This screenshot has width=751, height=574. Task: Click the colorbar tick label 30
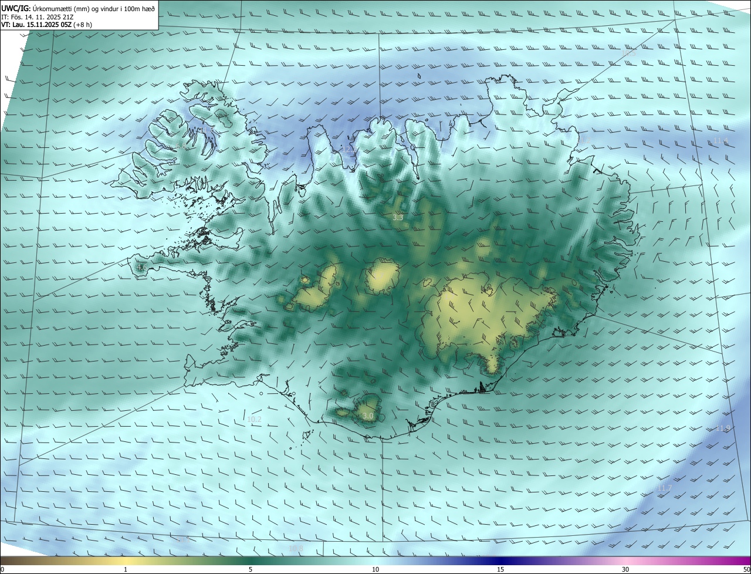tap(625, 570)
